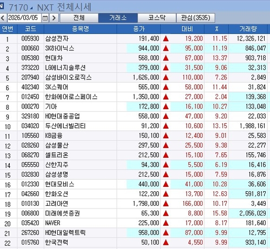Select the SK스퀘어 row name

tap(57, 87)
